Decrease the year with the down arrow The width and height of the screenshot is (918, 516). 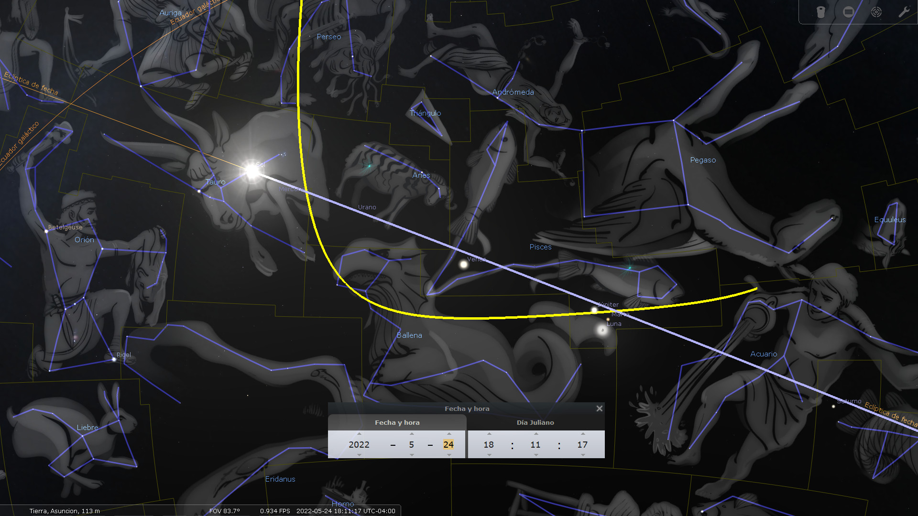pos(359,455)
